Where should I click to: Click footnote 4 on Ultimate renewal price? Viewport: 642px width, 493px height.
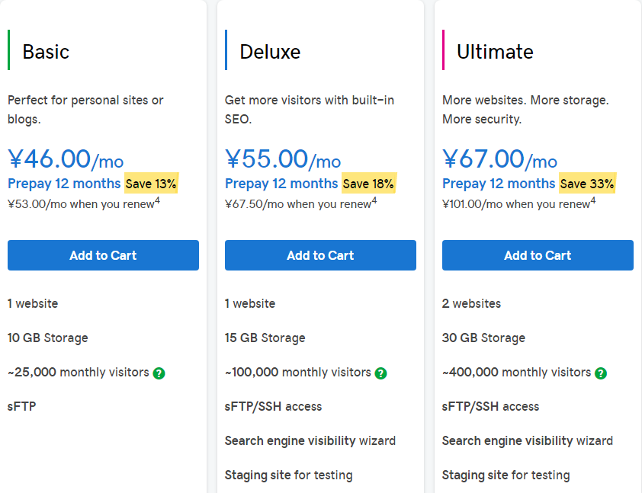(592, 200)
